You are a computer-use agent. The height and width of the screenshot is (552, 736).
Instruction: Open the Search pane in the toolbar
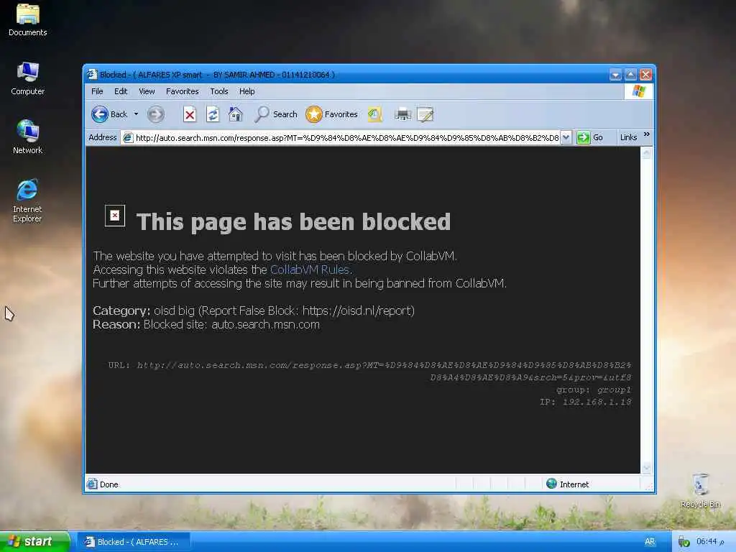[276, 114]
